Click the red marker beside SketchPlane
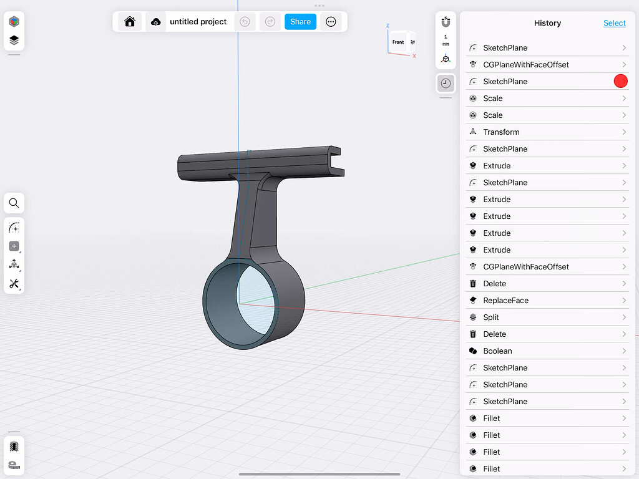Viewport: 639px width, 479px height. point(620,81)
